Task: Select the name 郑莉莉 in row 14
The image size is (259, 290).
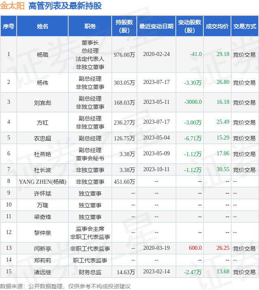Action: click(x=42, y=260)
